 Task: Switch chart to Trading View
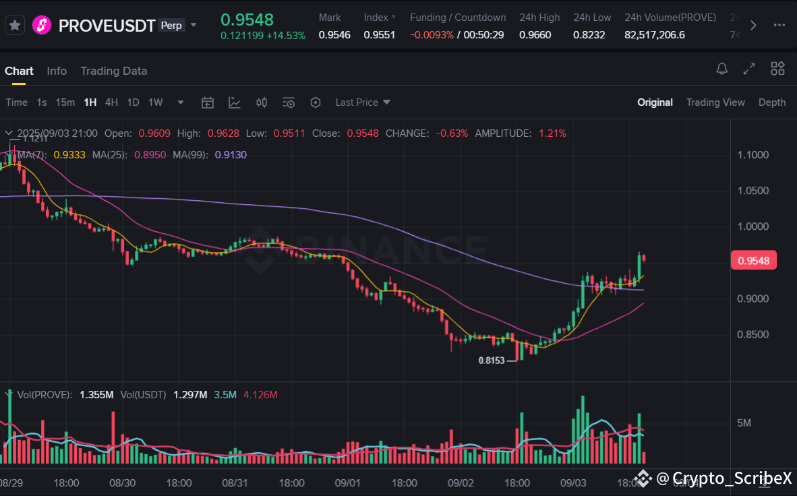[x=715, y=102]
